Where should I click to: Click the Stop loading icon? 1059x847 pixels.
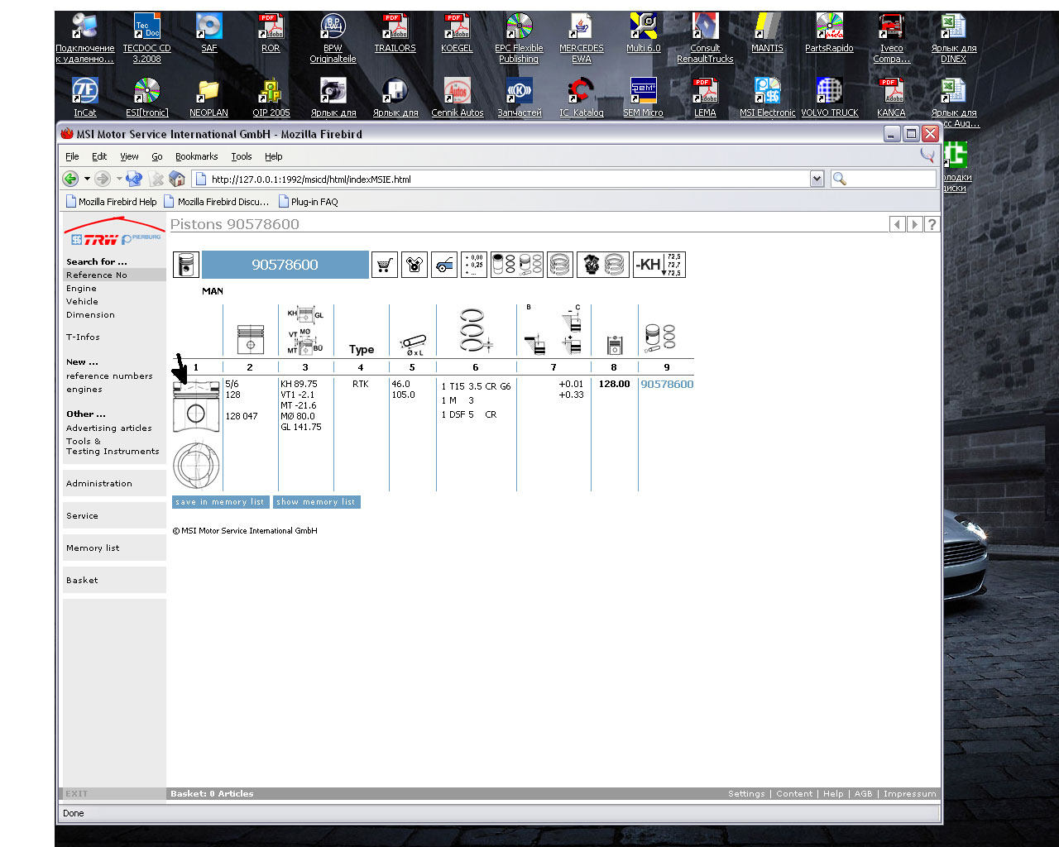(x=156, y=179)
